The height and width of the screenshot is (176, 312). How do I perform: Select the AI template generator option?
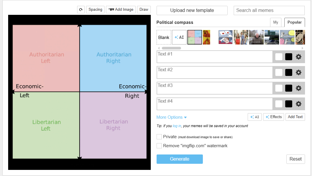coord(179,37)
